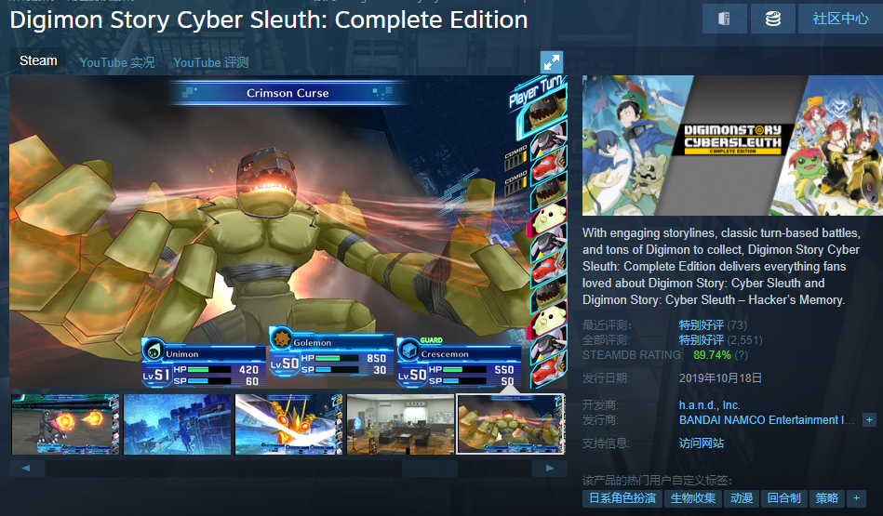The image size is (883, 516).
Task: Select the 回合制 tag
Action: pyautogui.click(x=783, y=498)
